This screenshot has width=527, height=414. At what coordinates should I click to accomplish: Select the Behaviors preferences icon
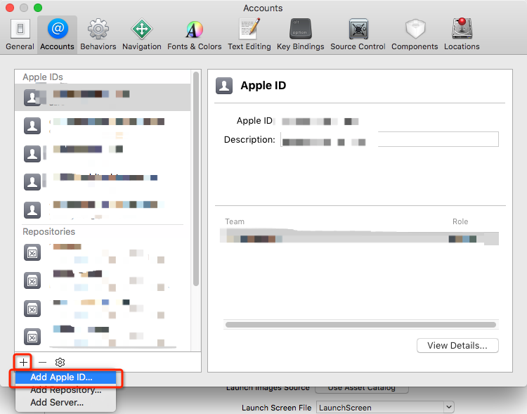[x=98, y=34]
